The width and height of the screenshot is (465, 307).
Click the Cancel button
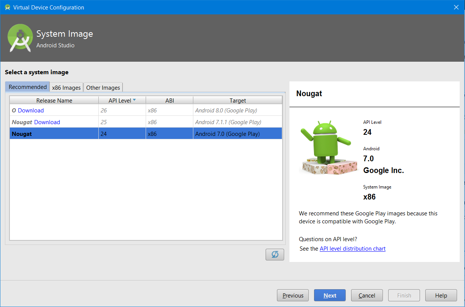tap(367, 295)
